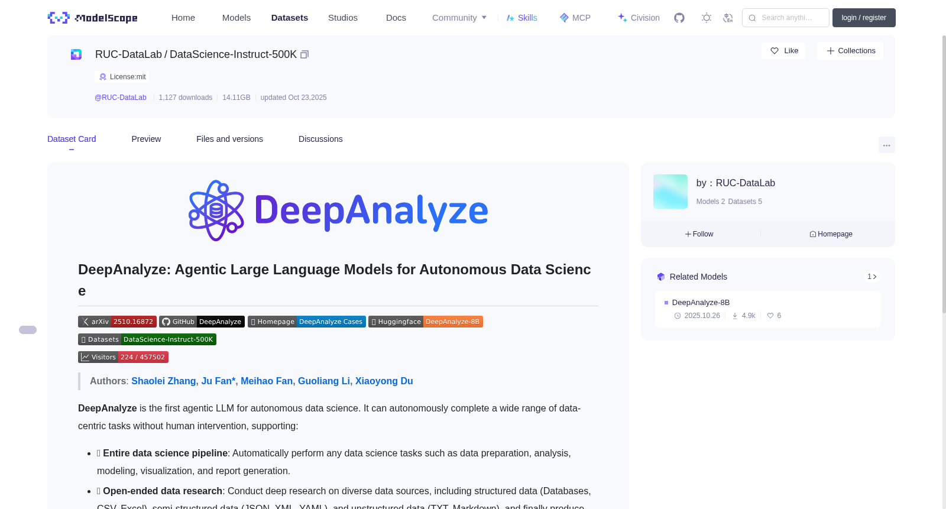The width and height of the screenshot is (946, 509).
Task: Switch to the Files and versions tab
Action: 229,139
